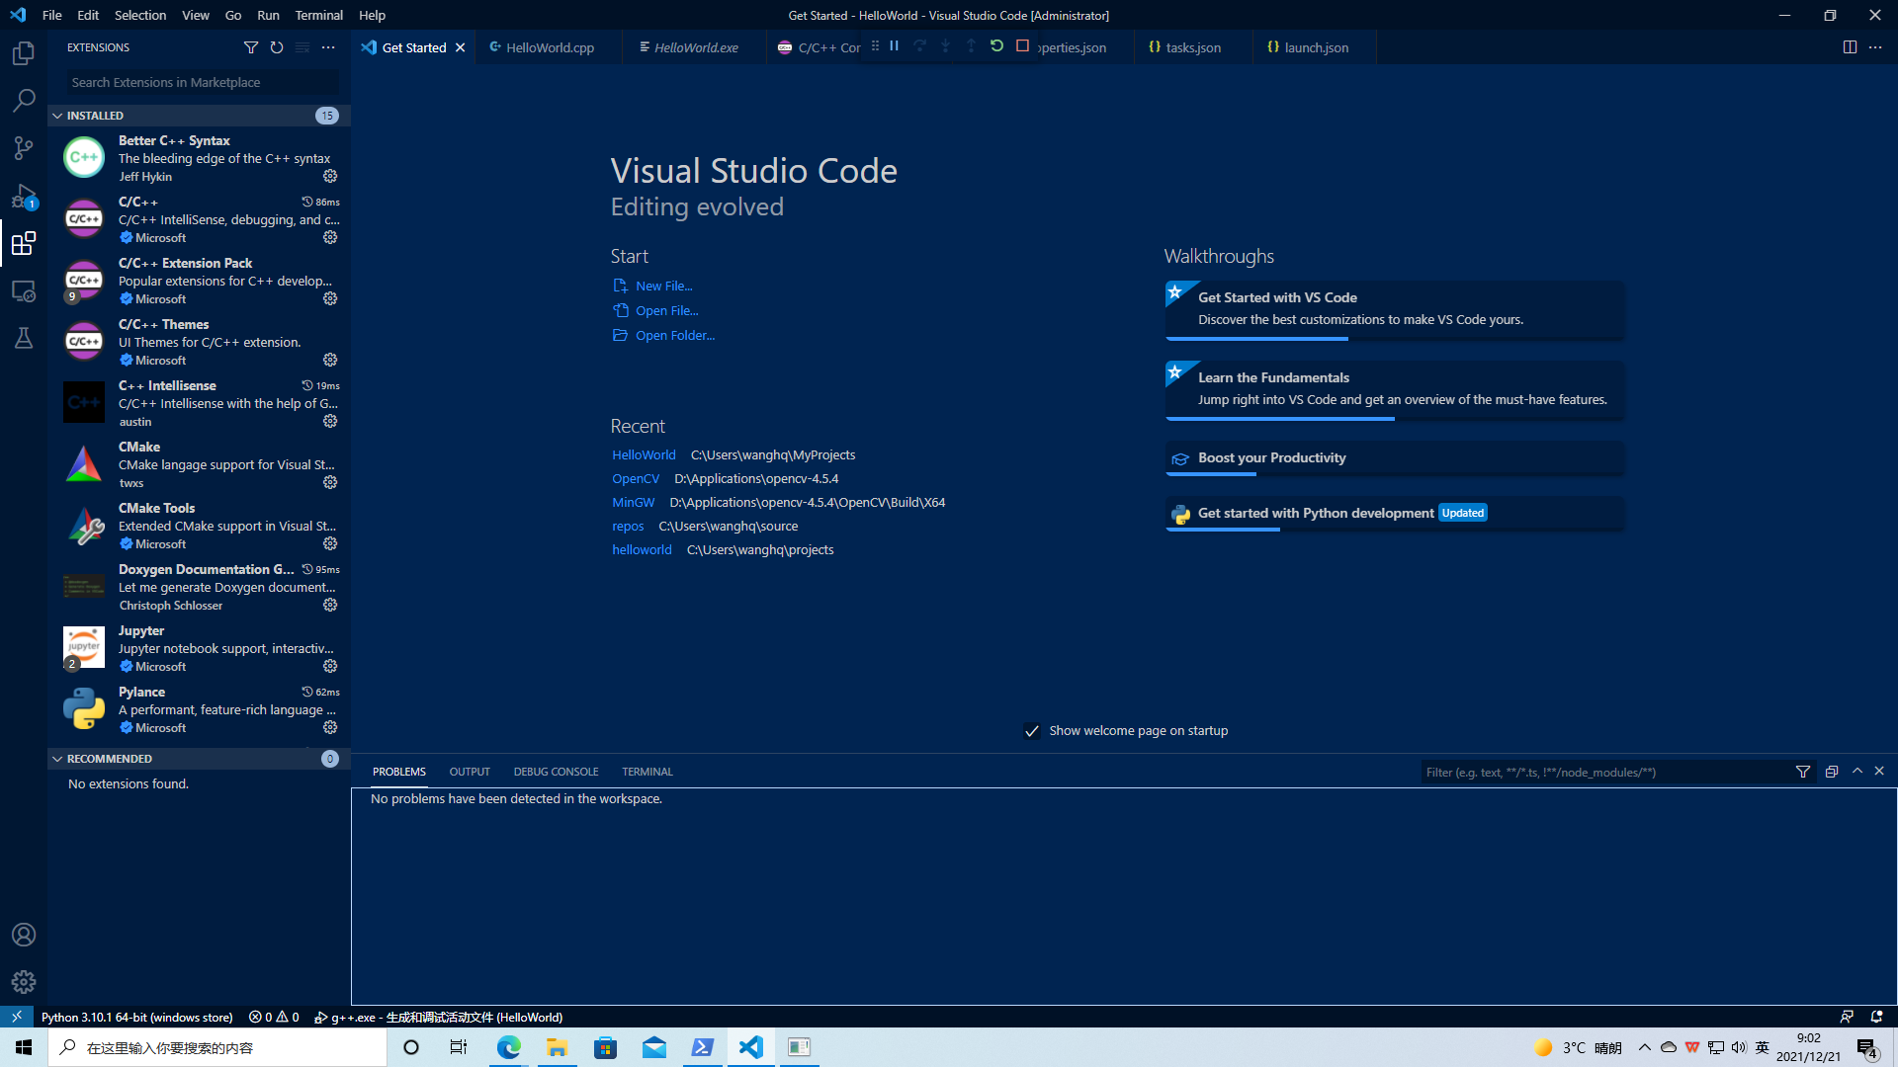Refresh the extensions list
The height and width of the screenshot is (1067, 1898).
277,47
